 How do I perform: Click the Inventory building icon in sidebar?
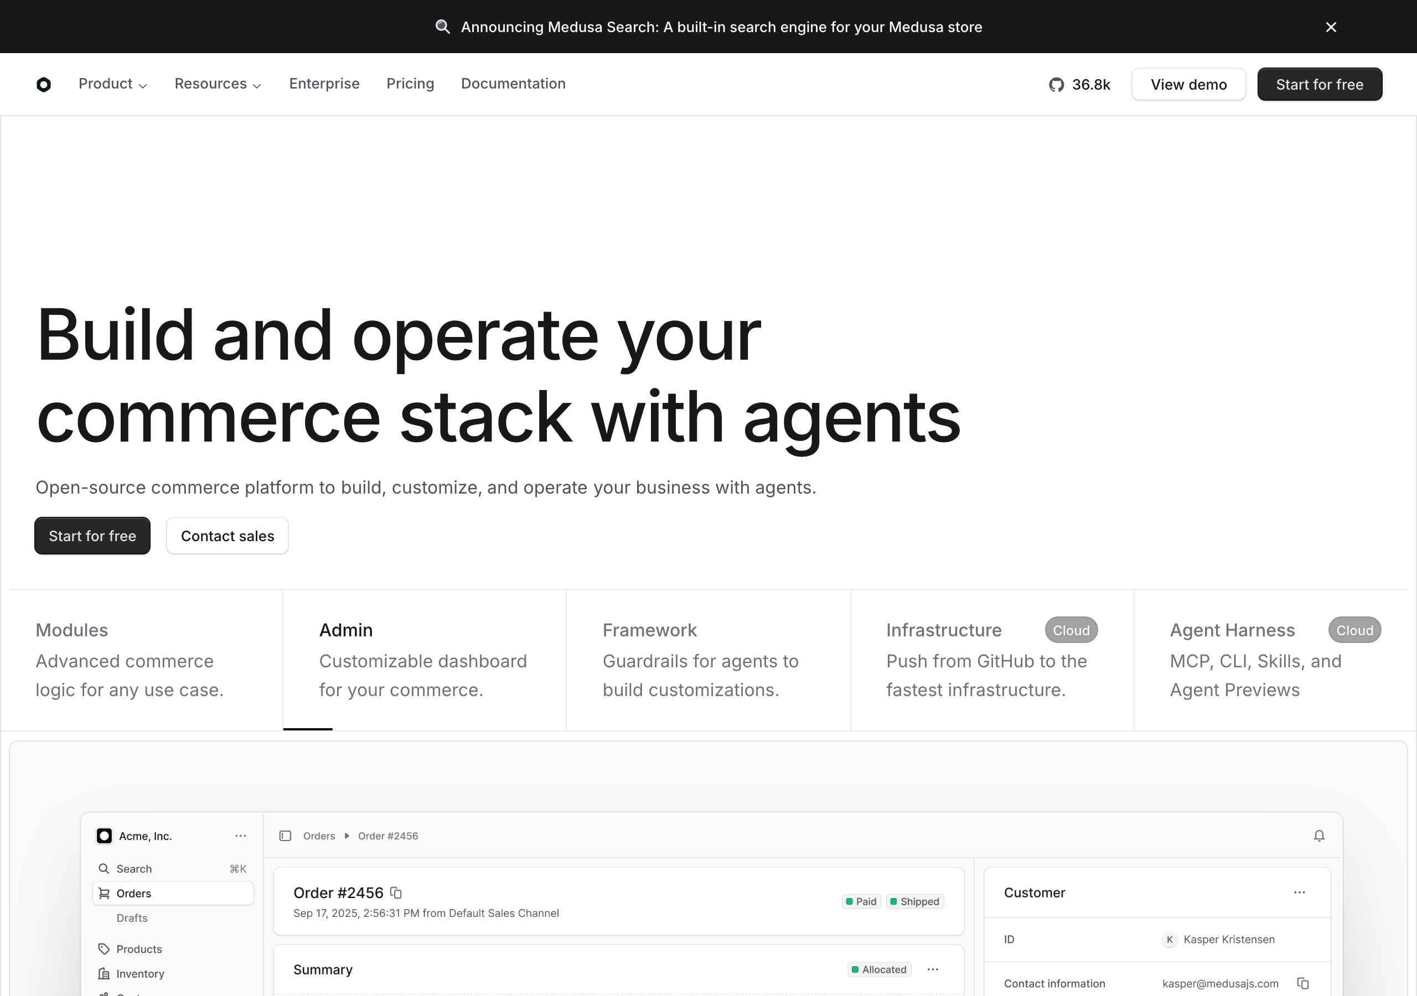pos(104,973)
